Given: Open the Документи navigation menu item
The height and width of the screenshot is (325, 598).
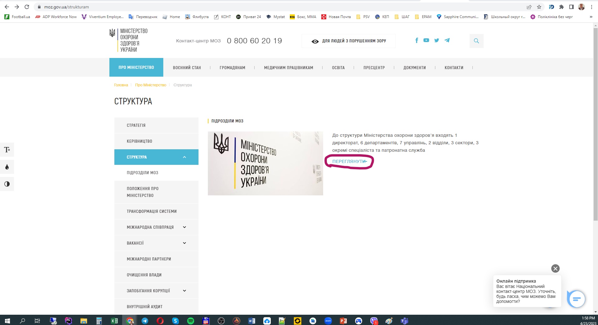Looking at the screenshot, I should (x=414, y=68).
